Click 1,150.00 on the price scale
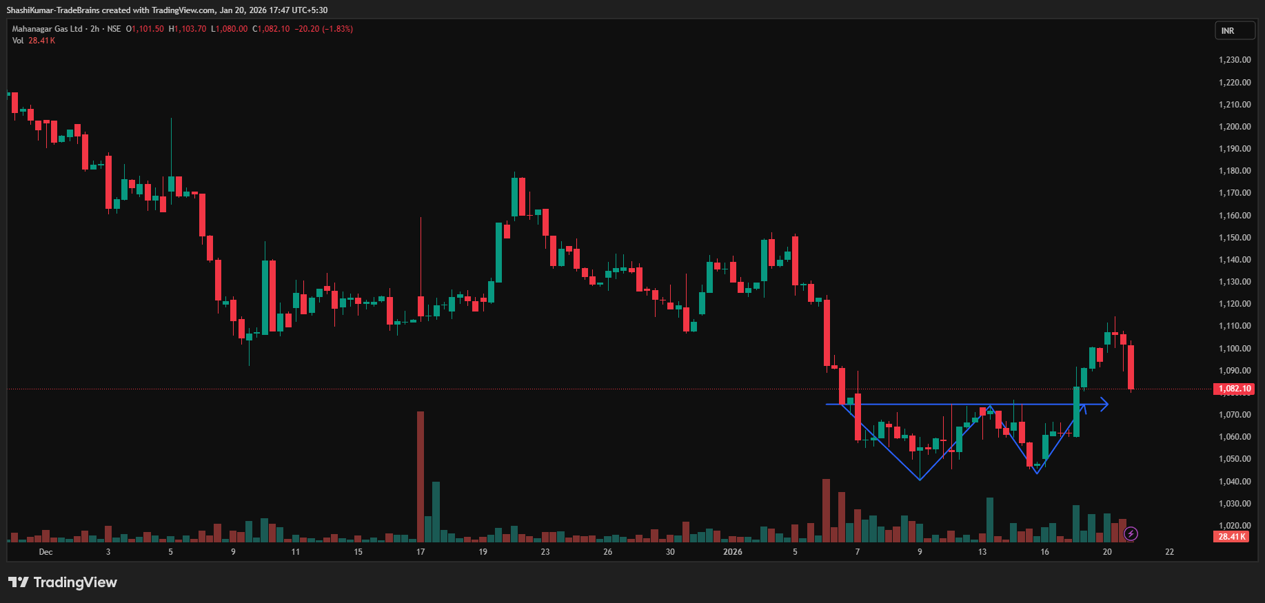Viewport: 1265px width, 603px height. point(1234,238)
